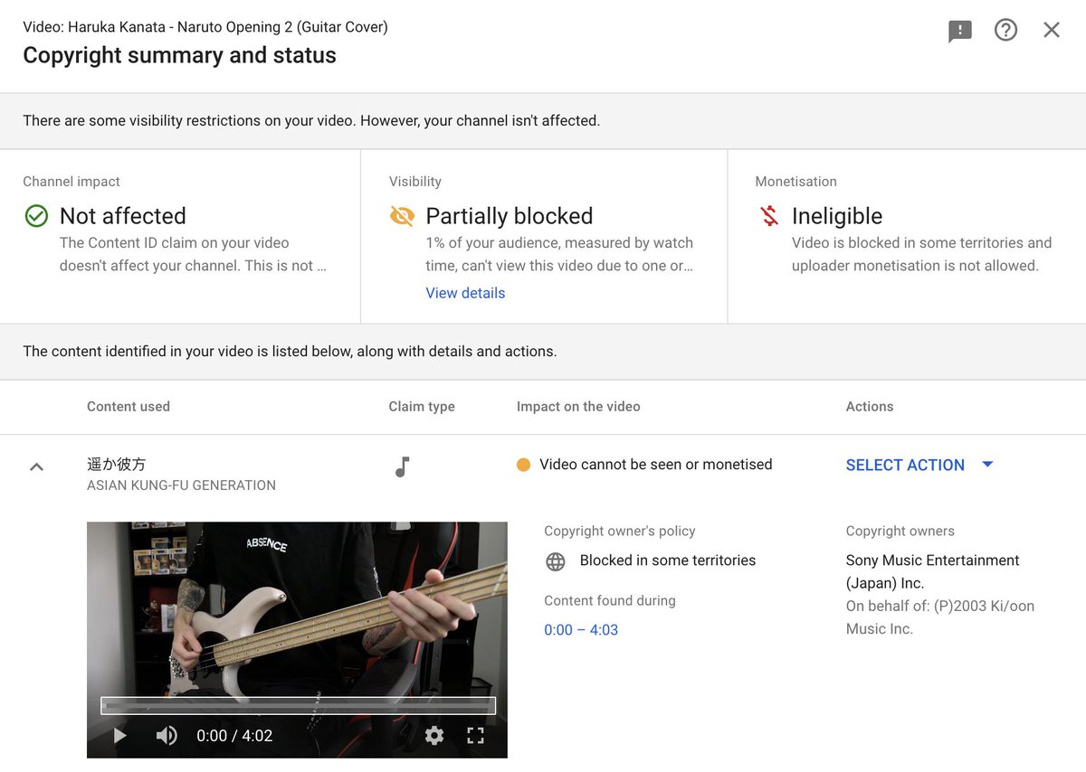Image resolution: width=1086 pixels, height=772 pixels.
Task: Click the 0:00 / 4:02 time display
Action: (234, 736)
